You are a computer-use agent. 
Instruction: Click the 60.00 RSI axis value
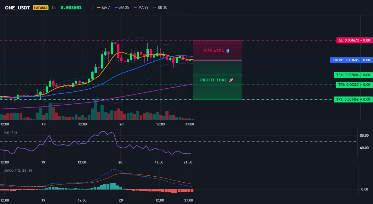[364, 148]
